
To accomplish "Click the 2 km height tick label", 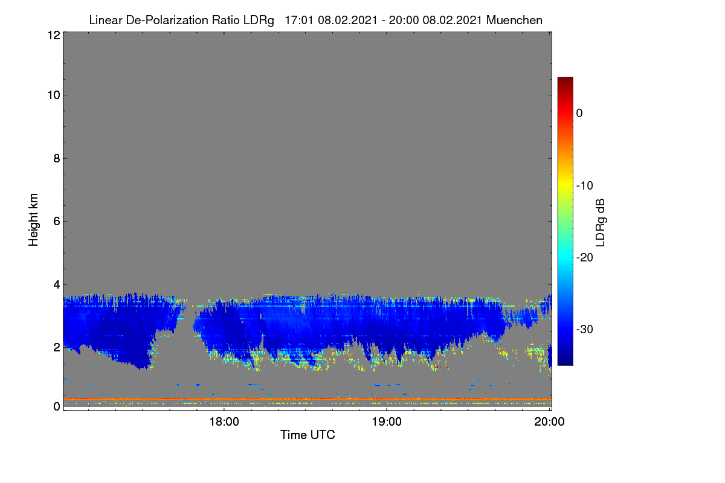I will click(x=56, y=347).
